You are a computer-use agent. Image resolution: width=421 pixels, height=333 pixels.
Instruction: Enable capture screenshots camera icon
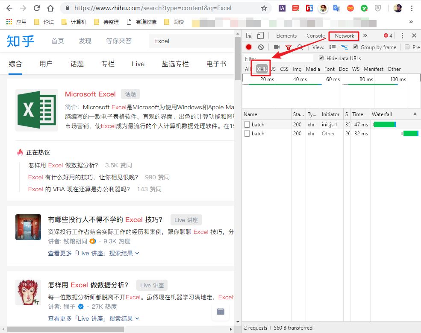pyautogui.click(x=277, y=47)
